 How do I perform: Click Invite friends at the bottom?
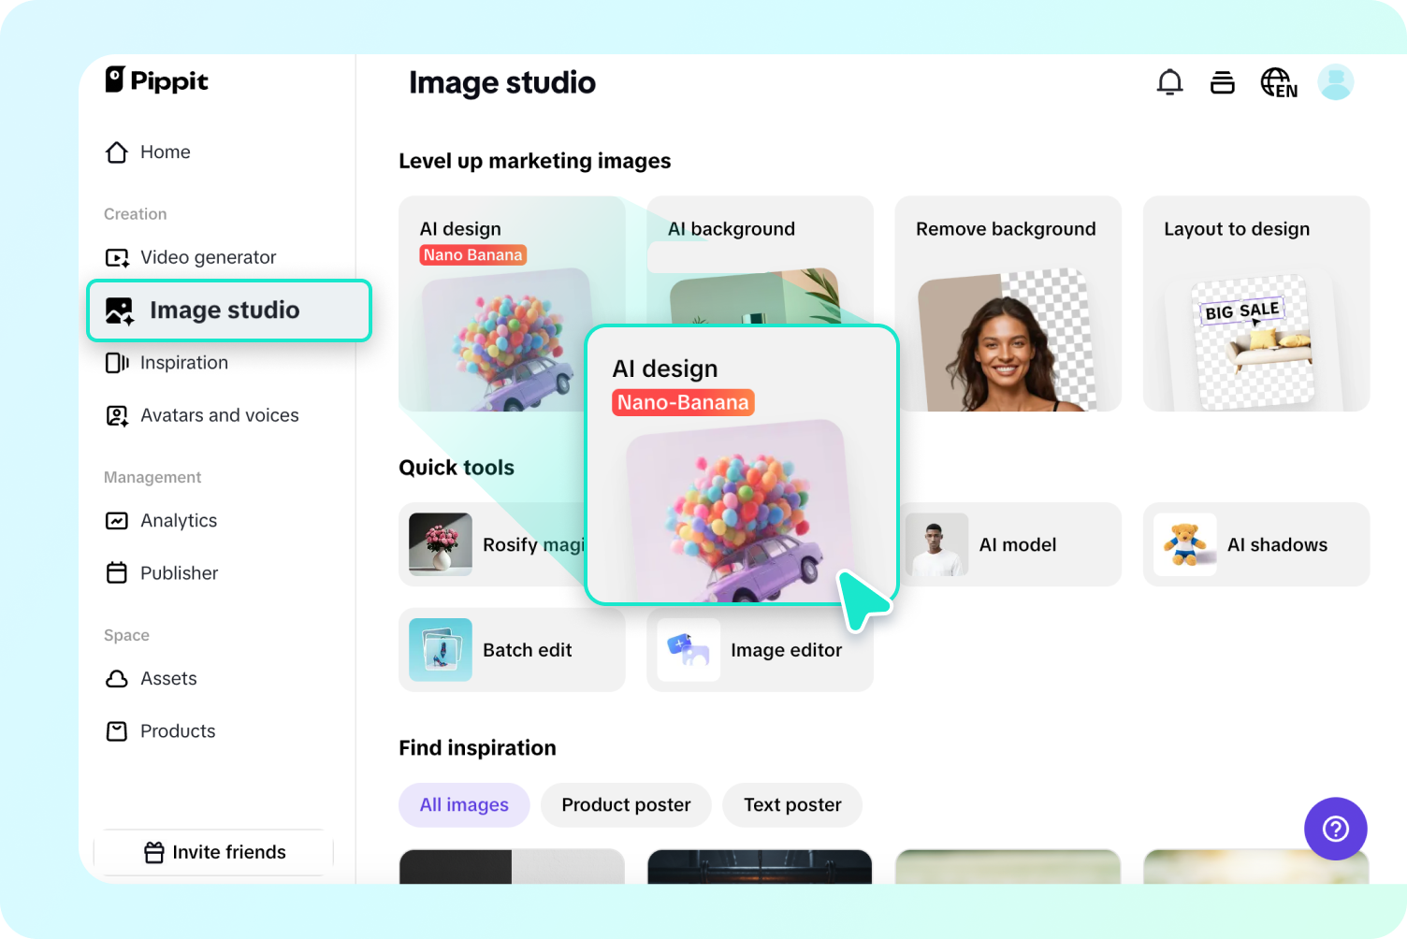click(213, 852)
